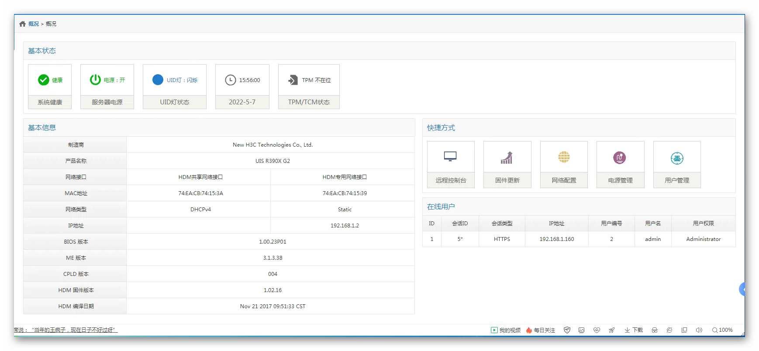Click the 固件更新 shortcut label
Viewport: 759px width, 351px height.
point(507,180)
